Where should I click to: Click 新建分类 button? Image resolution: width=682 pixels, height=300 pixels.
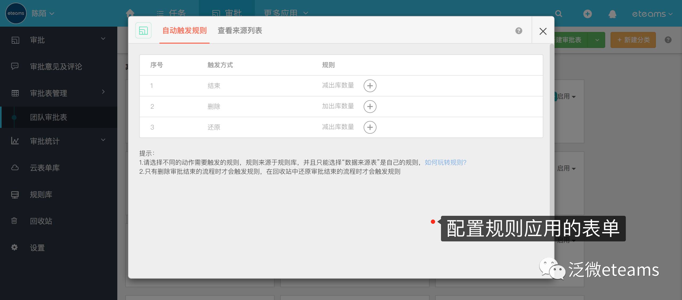coord(633,40)
